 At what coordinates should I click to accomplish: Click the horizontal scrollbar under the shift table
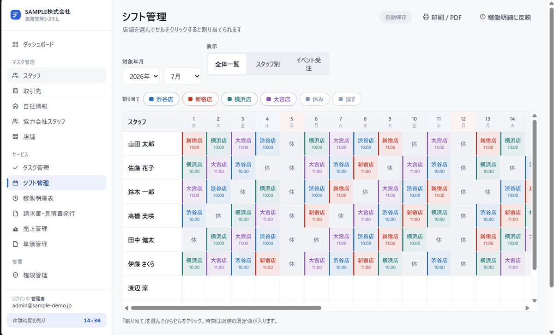[226, 308]
